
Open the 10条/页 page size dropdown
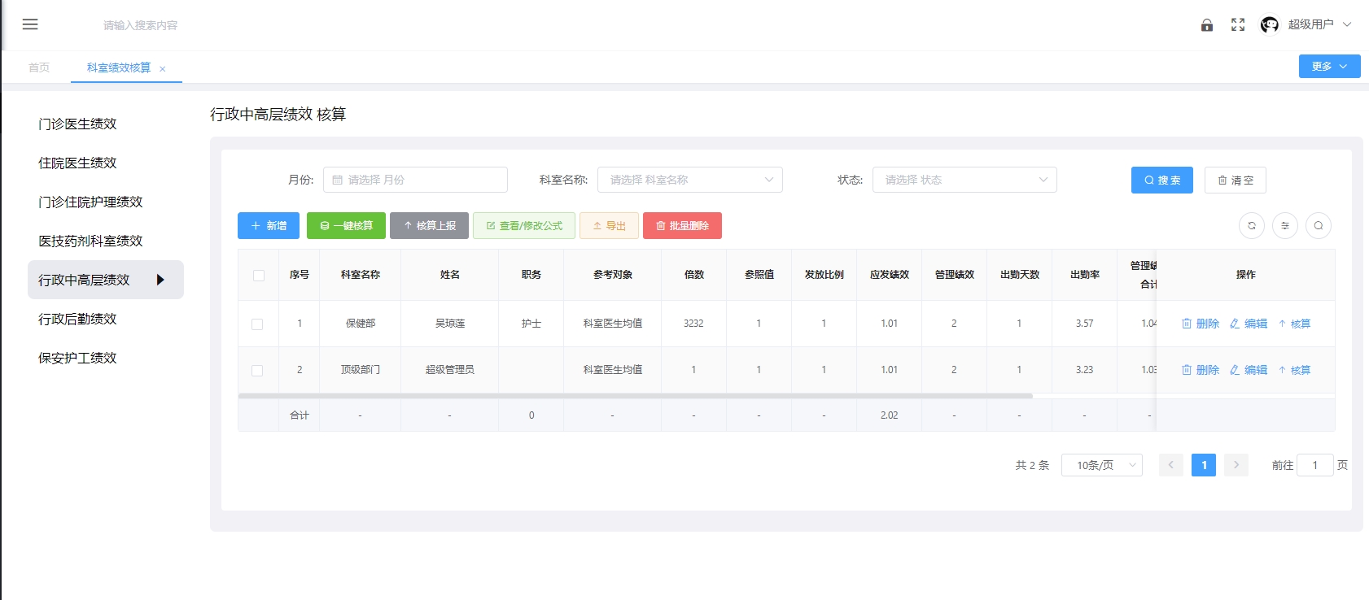click(x=1102, y=465)
